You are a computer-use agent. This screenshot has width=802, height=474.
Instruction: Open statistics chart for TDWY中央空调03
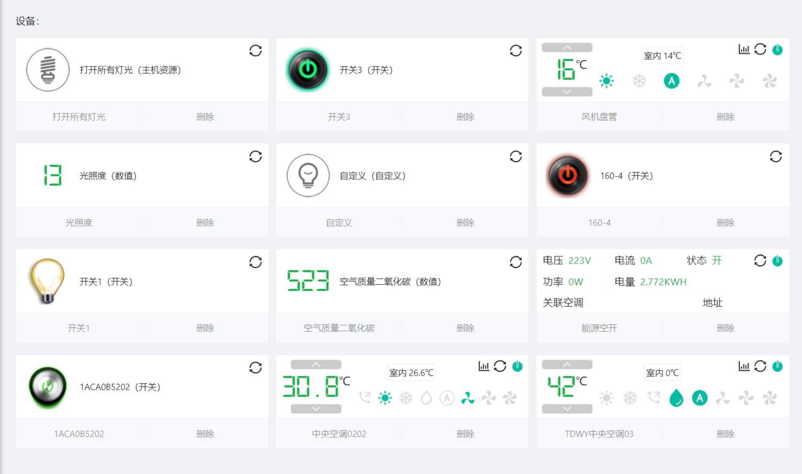(744, 366)
